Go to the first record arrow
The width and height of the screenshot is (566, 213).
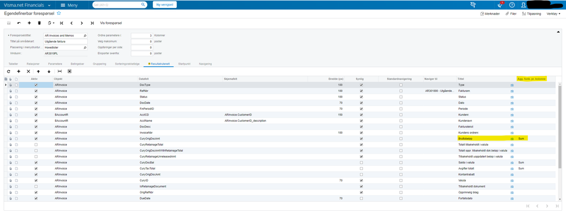point(62,23)
